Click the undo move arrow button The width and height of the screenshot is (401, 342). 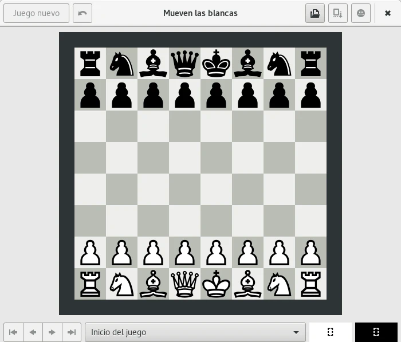(x=82, y=13)
